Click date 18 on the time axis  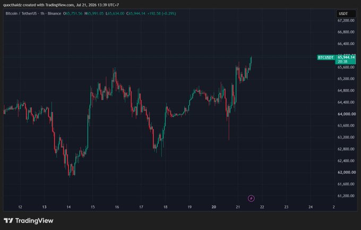tap(165, 207)
